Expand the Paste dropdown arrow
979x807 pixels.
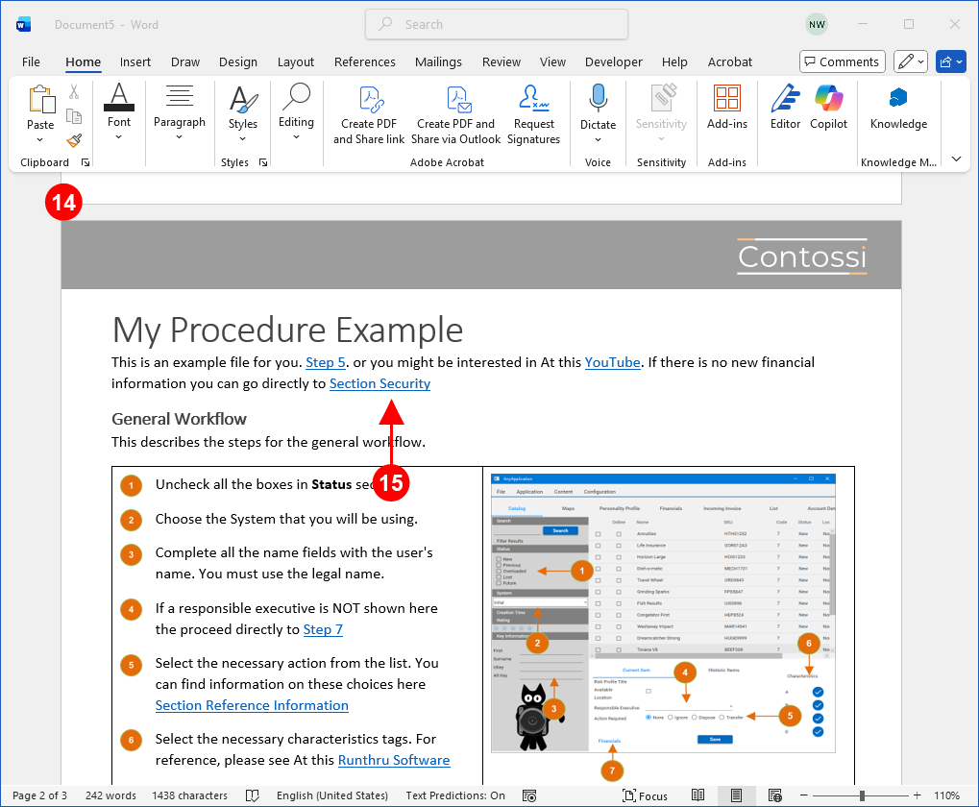coord(40,140)
